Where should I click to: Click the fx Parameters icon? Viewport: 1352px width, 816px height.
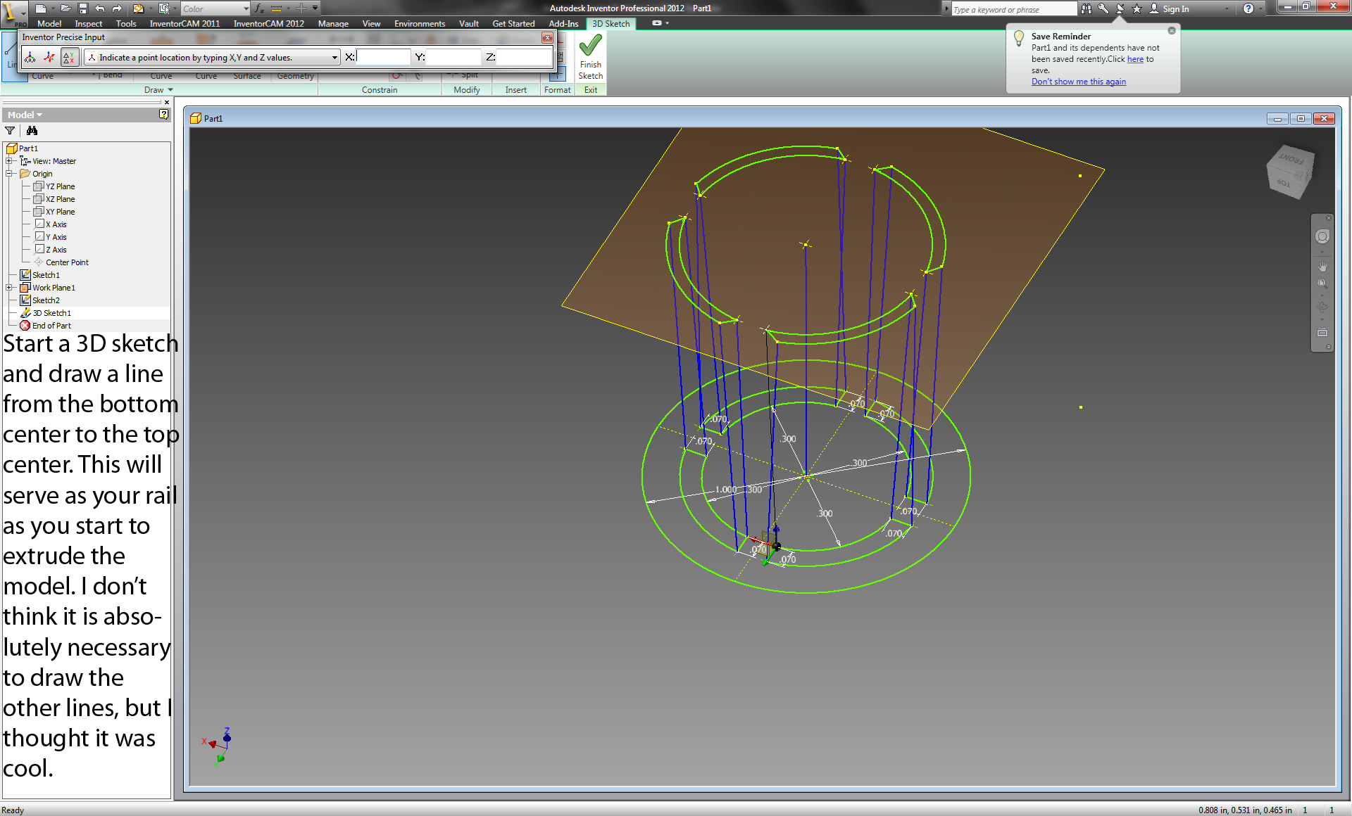259,8
